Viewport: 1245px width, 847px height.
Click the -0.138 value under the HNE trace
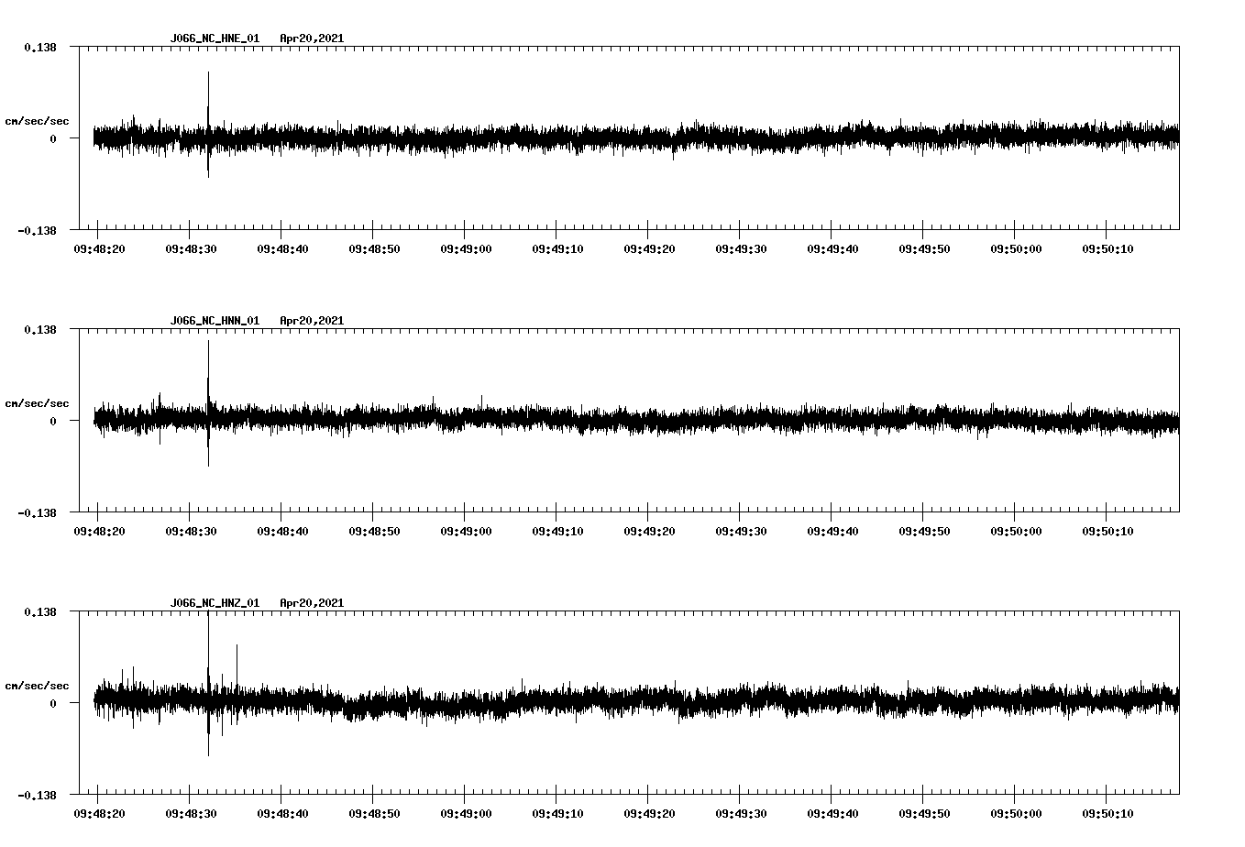[40, 232]
